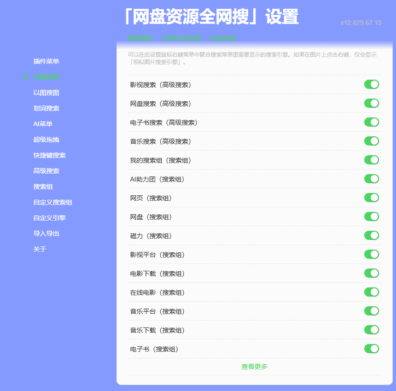The height and width of the screenshot is (391, 396).
Task: Turn off the 网盘搜索（高级搜索）switch
Action: pos(371,104)
